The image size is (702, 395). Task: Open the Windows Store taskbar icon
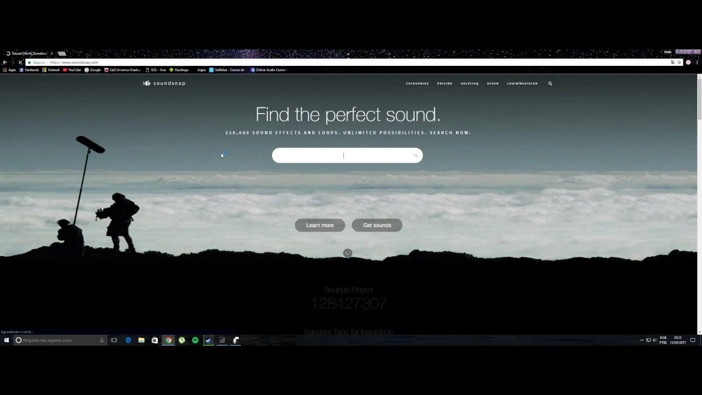pyautogui.click(x=155, y=340)
